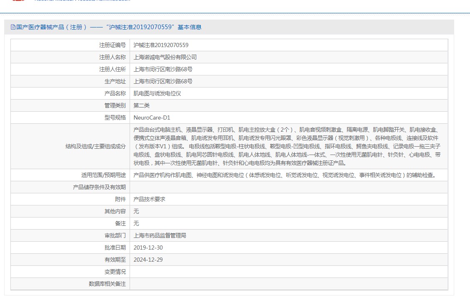The width and height of the screenshot is (470, 305).
Task: Select the product name 肌电图与诱发电位仪
Action: click(x=157, y=93)
